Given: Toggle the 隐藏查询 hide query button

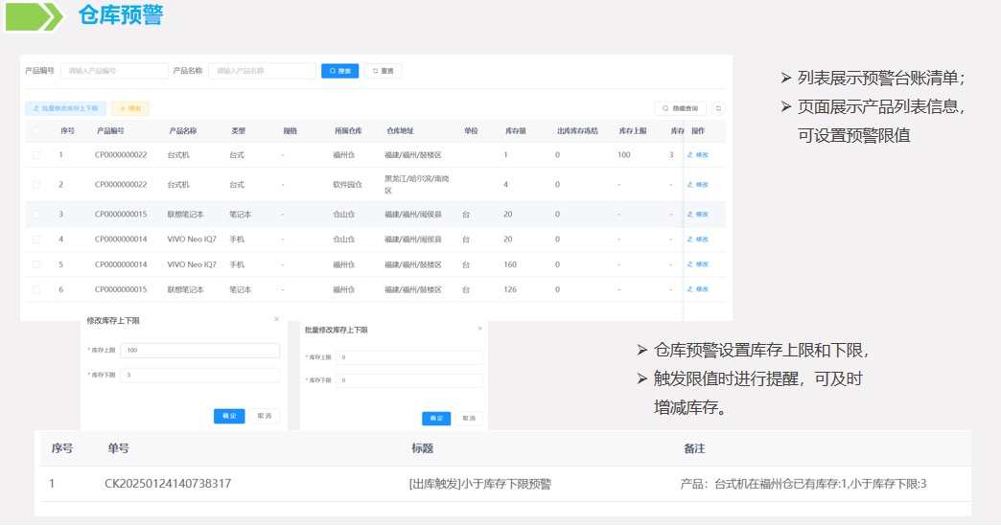Looking at the screenshot, I should [x=680, y=109].
